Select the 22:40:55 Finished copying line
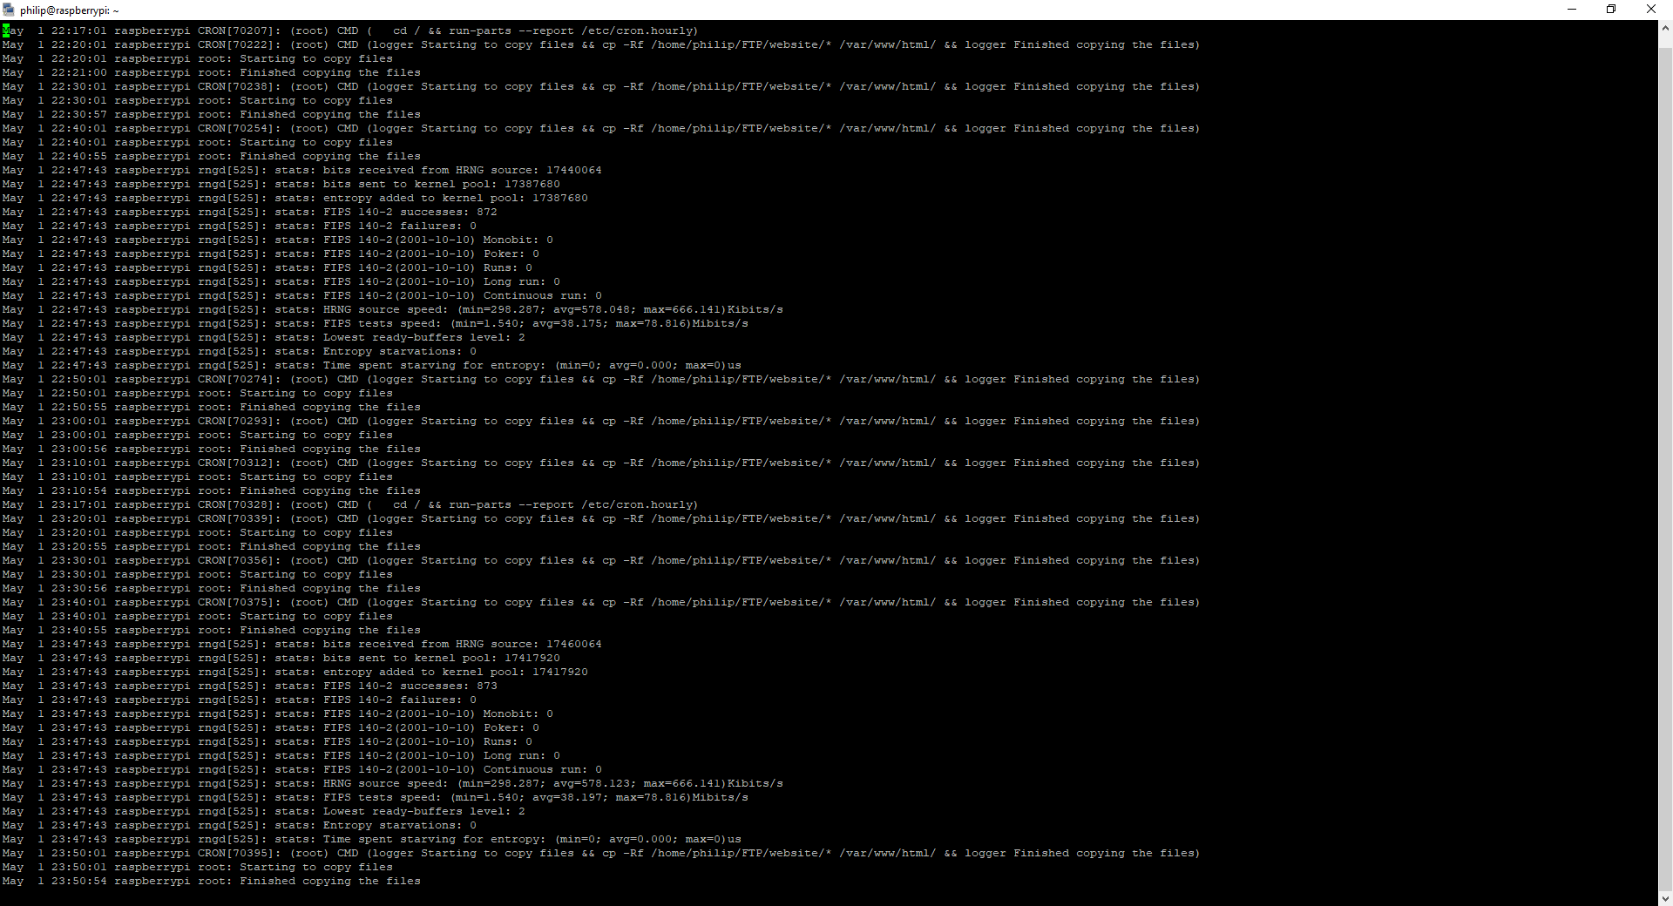This screenshot has height=906, width=1673. pyautogui.click(x=212, y=156)
